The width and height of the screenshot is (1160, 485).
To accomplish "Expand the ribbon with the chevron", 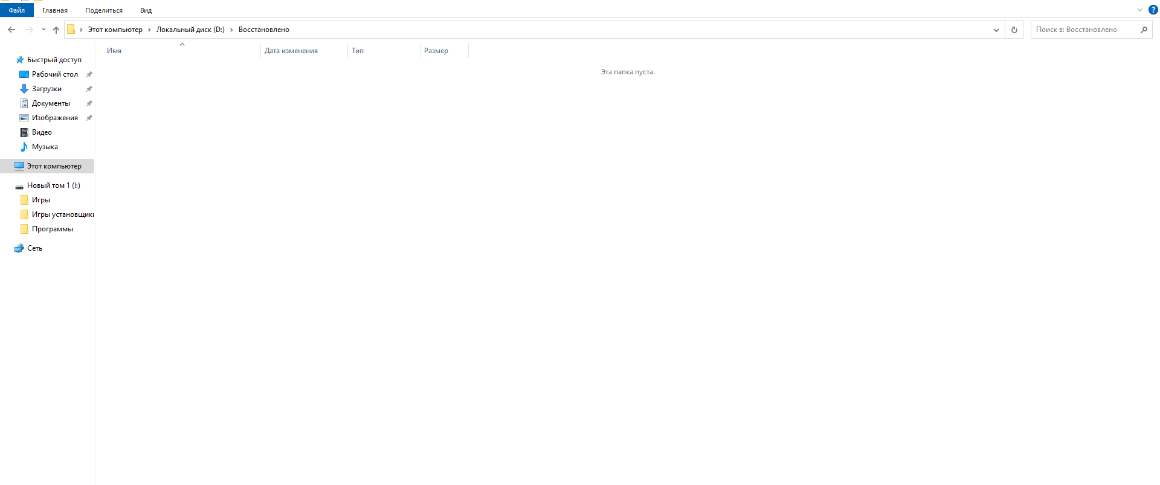I will (1140, 10).
